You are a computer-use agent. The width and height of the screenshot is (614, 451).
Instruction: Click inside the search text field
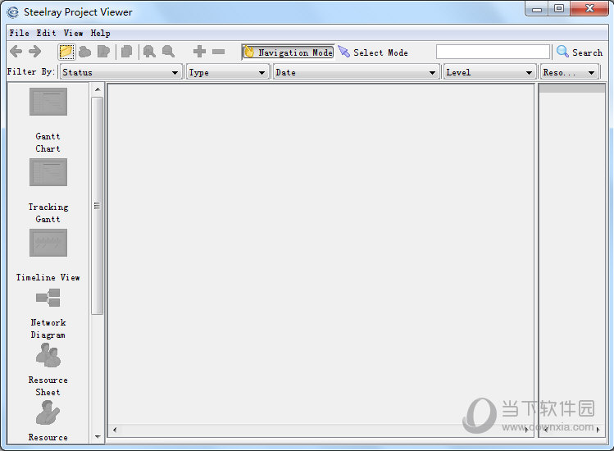(x=493, y=52)
